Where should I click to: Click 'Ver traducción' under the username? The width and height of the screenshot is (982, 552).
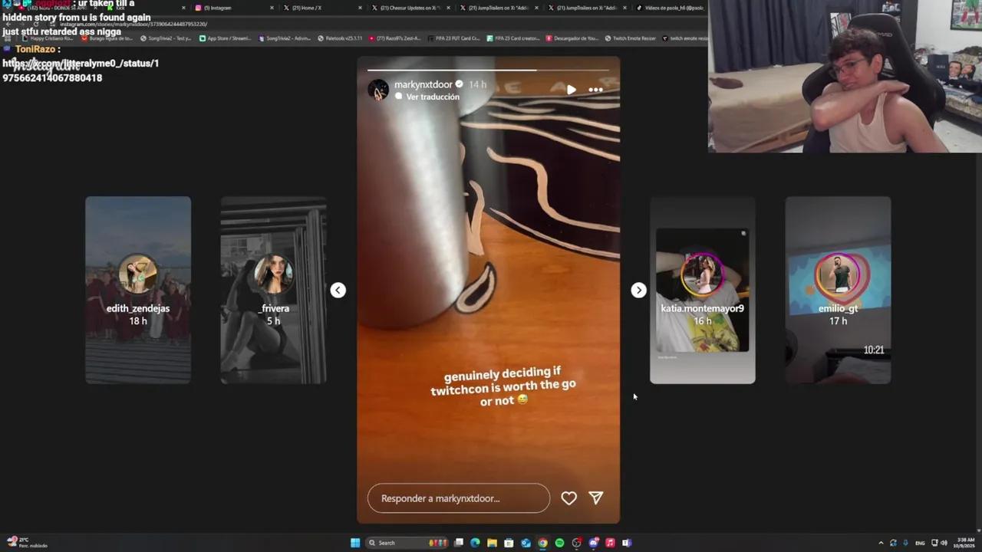point(433,97)
